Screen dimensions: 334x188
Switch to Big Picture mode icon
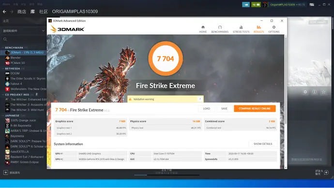(312, 4)
